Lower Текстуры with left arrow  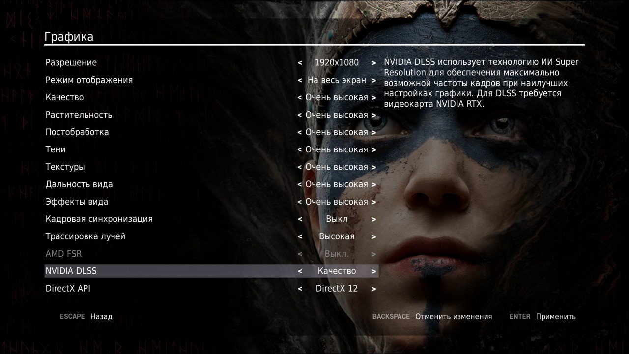click(x=300, y=167)
